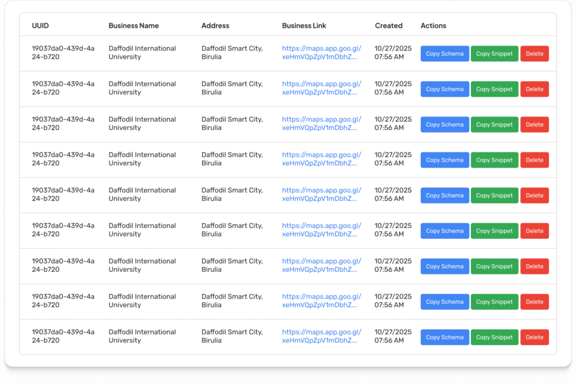
Task: Click the Daffodil International University name in the third row
Action: click(x=142, y=124)
